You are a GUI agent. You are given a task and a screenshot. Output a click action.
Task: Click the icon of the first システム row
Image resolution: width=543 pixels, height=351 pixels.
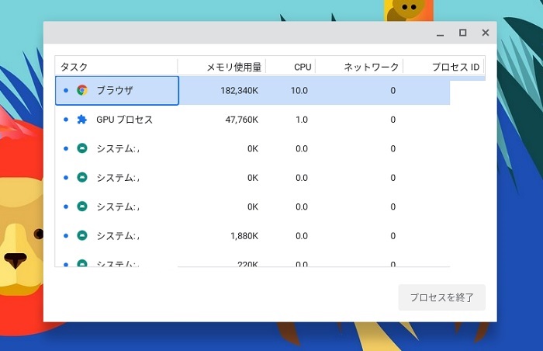(82, 148)
